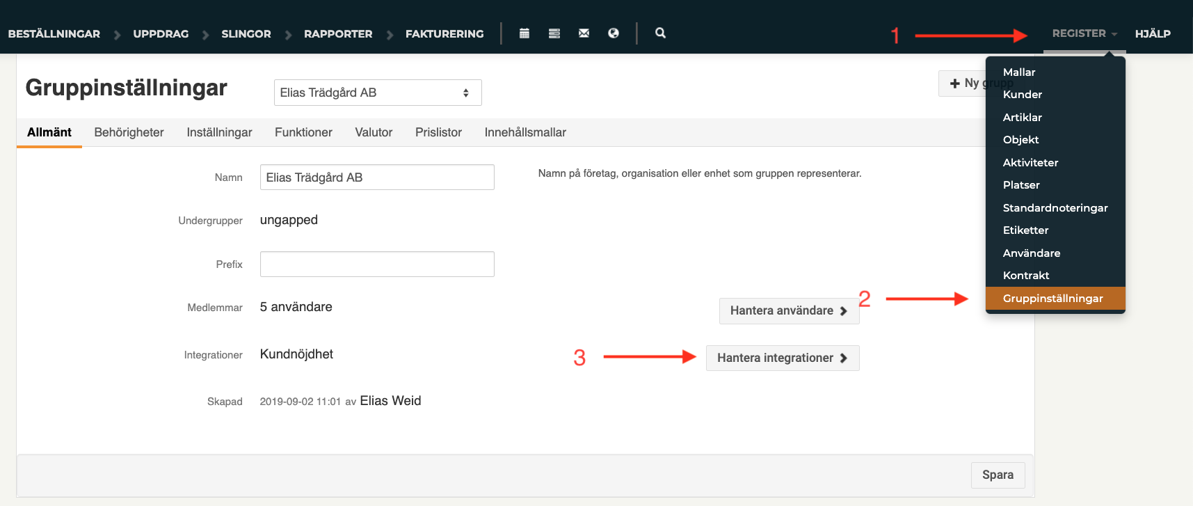The width and height of the screenshot is (1193, 506).
Task: Click the ungapped undergroup text
Action: pos(289,221)
